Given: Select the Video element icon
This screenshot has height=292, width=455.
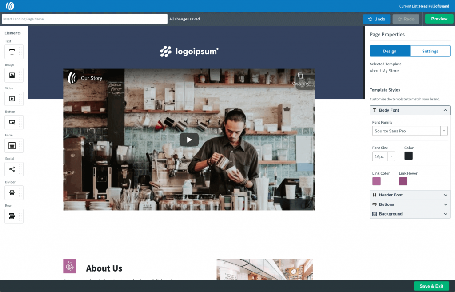Looking at the screenshot, I should [12, 99].
